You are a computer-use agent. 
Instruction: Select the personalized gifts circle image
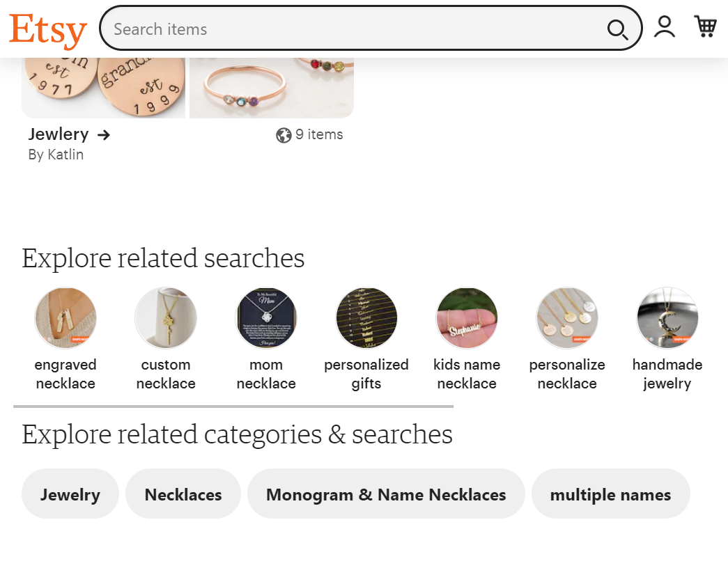366,317
